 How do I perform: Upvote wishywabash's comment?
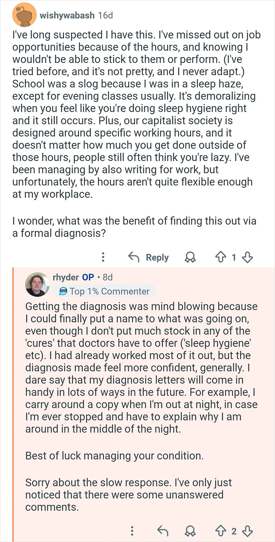tap(221, 258)
